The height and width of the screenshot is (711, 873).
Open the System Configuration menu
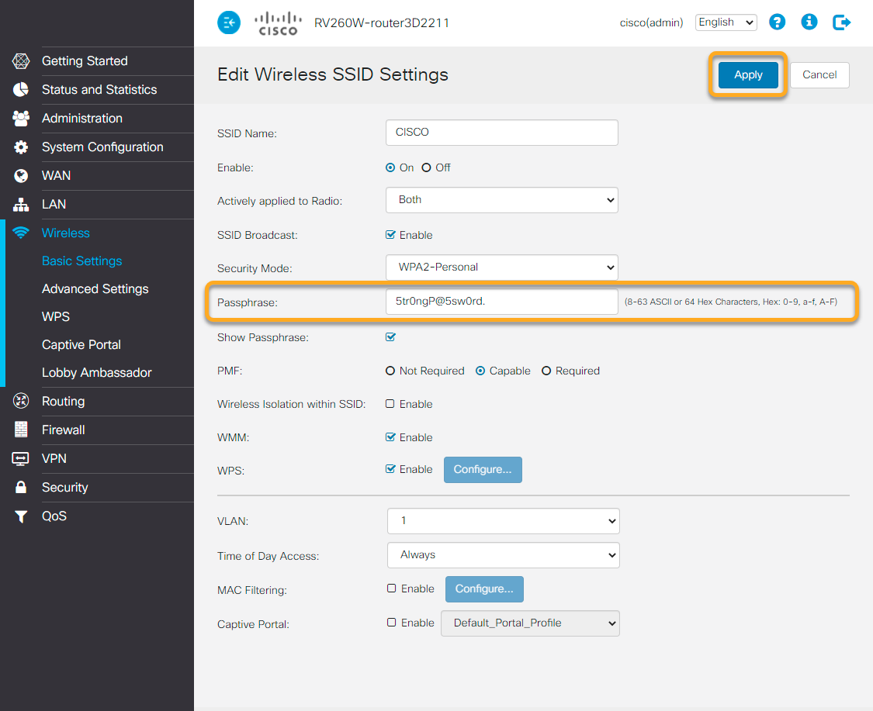pos(102,147)
